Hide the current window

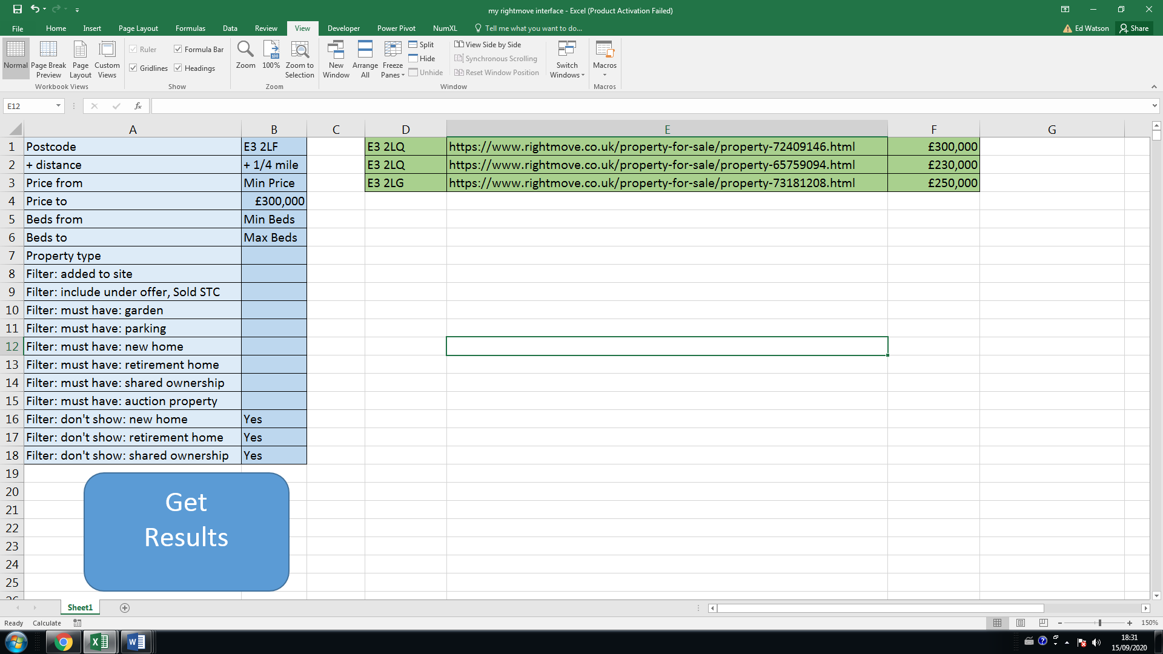[422, 59]
